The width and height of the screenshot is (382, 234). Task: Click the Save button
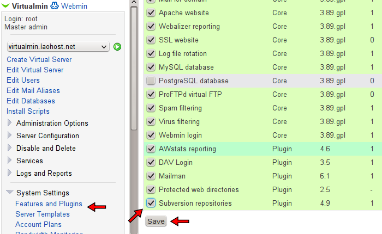[156, 221]
